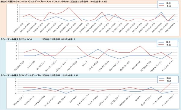Click "ウニオン・ベルリン" label in the FCケルン chart

tap(156, 66)
